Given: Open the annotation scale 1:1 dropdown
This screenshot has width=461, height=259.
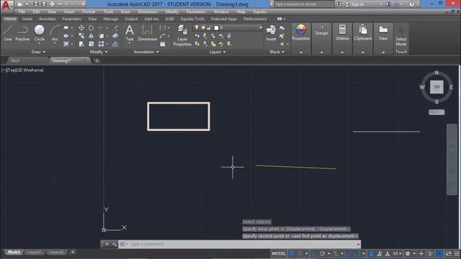Looking at the screenshot, I should coord(397,253).
